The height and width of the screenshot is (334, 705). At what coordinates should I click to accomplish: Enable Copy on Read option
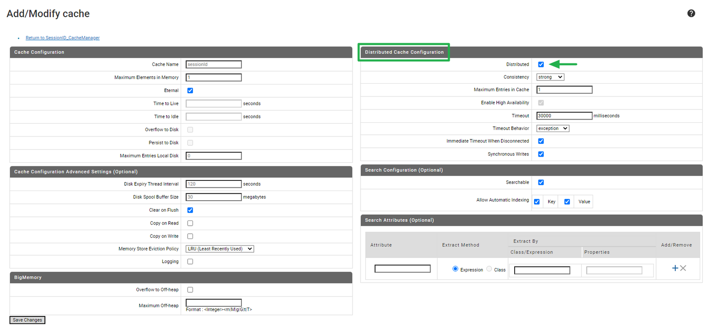[190, 223]
